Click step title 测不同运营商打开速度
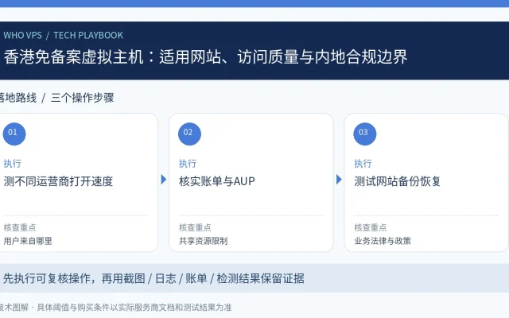 (58, 181)
